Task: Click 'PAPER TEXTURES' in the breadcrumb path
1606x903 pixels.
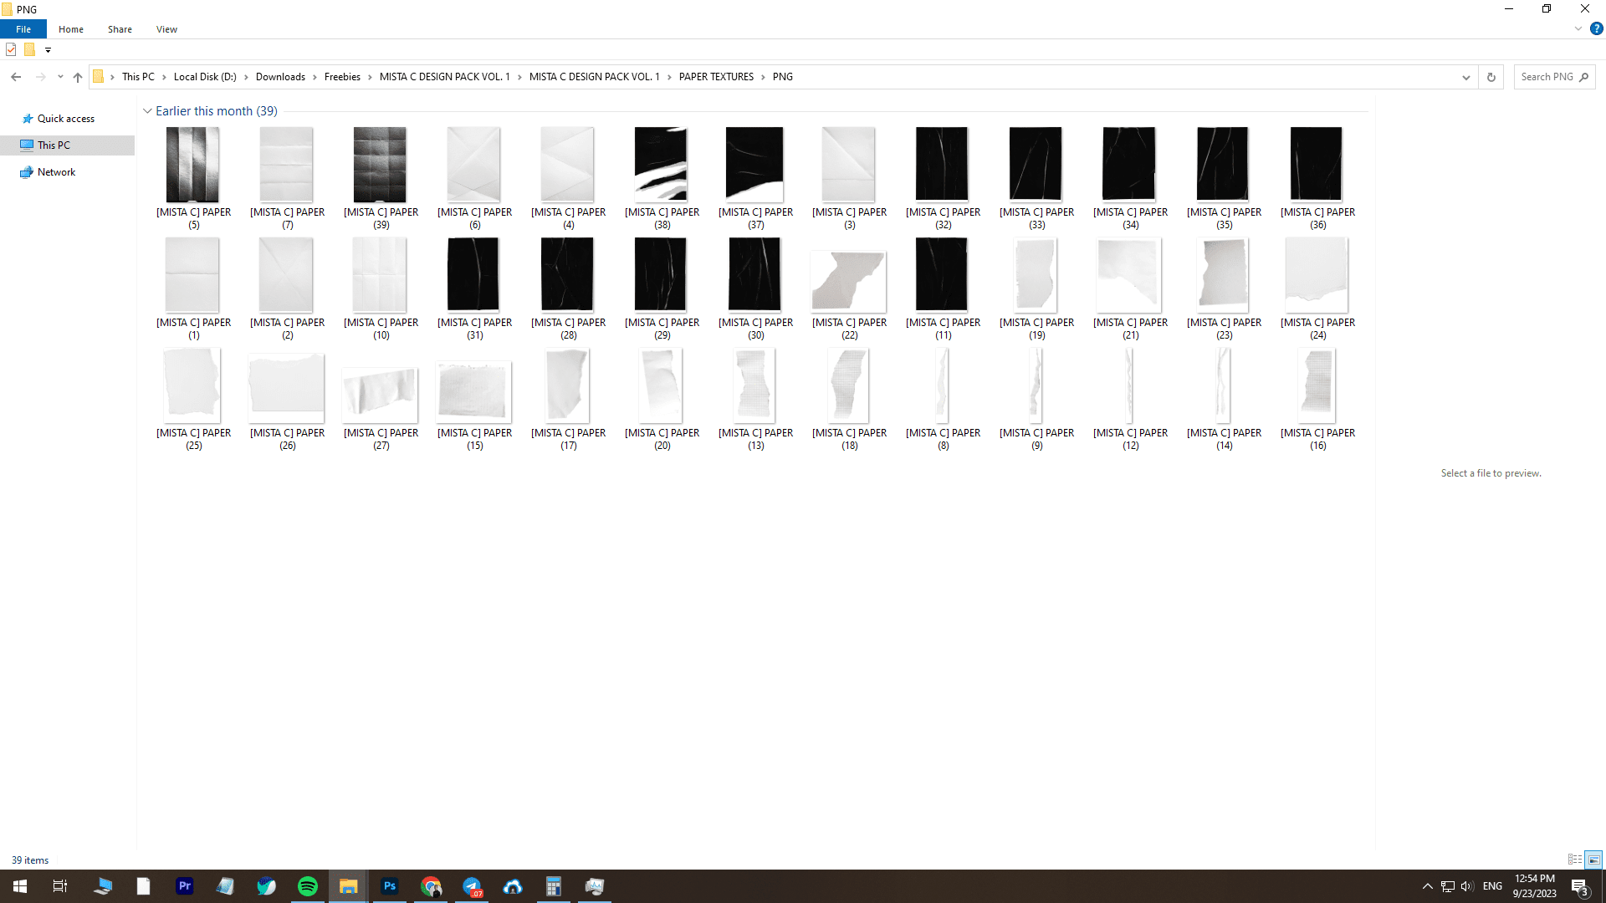Action: 716,77
